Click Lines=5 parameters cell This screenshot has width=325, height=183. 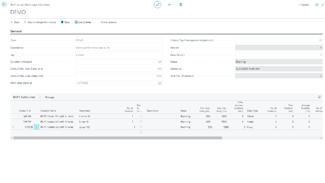tap(84, 121)
